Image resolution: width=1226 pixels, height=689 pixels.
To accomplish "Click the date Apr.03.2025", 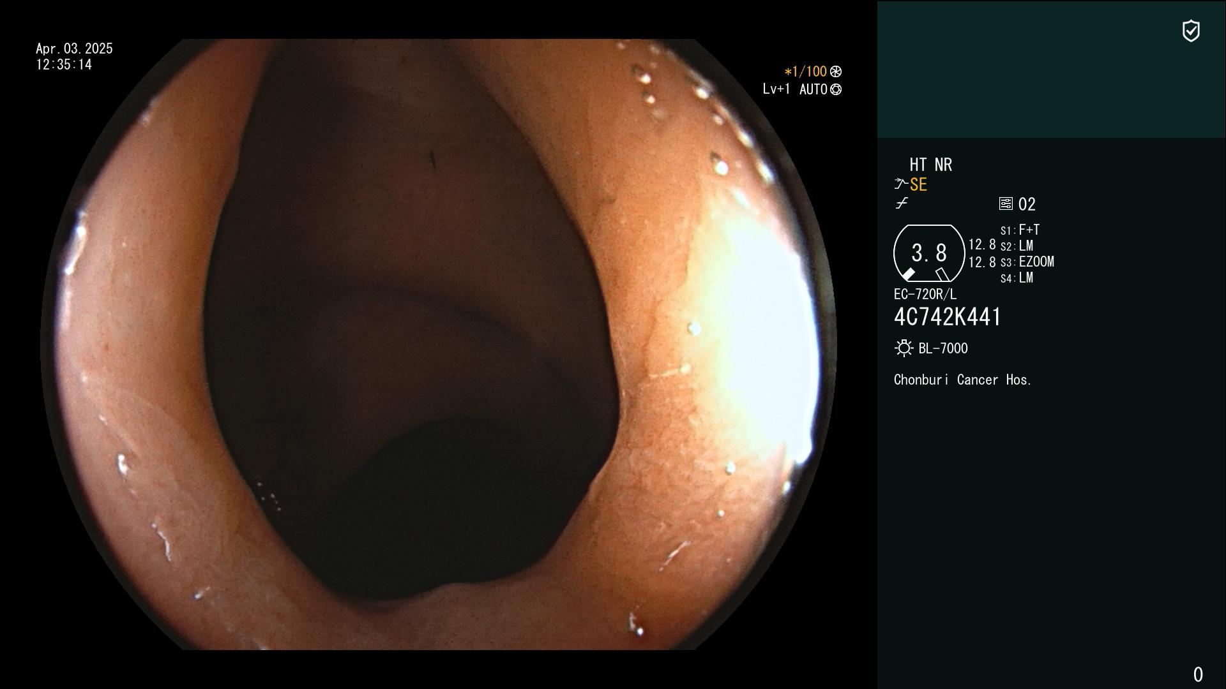I will (x=74, y=48).
